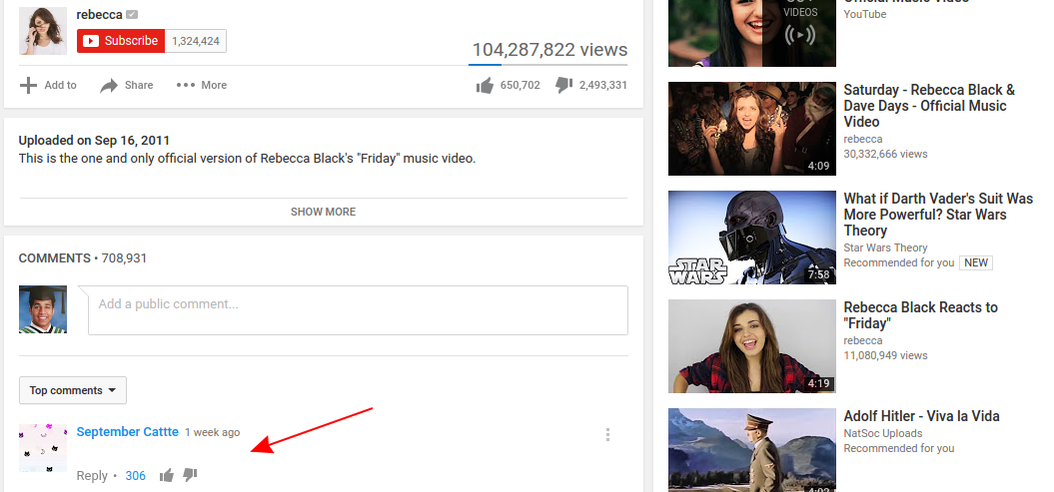The image size is (1054, 492).
Task: Click the COMMENTS • 708,931 heading
Action: [83, 258]
